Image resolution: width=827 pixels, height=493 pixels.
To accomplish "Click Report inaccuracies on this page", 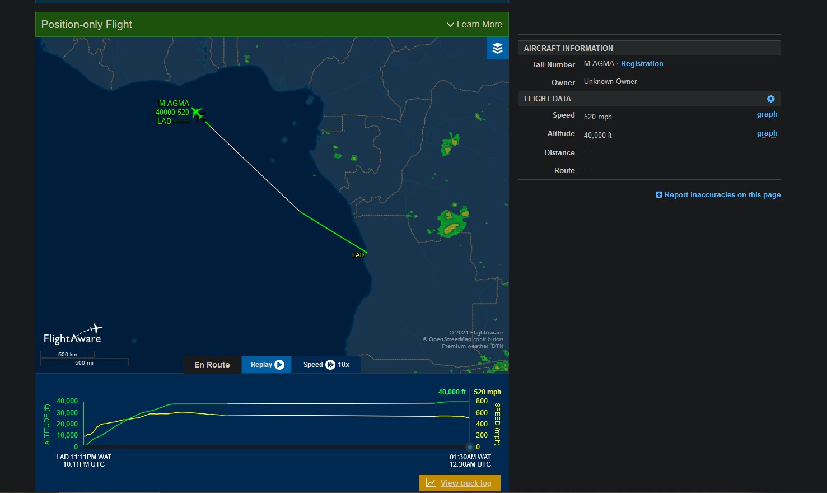I will [722, 195].
